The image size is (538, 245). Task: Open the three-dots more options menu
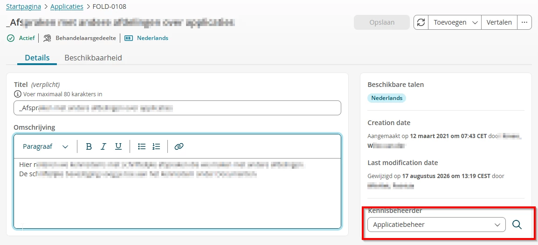point(524,23)
